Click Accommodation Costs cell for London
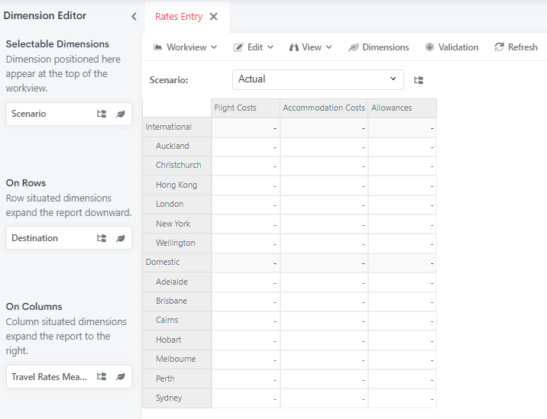 pos(324,205)
